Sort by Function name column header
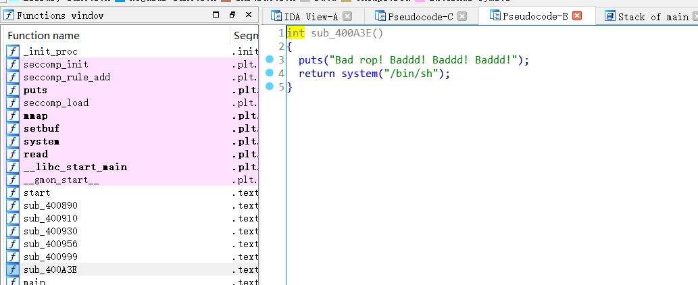 (x=118, y=36)
